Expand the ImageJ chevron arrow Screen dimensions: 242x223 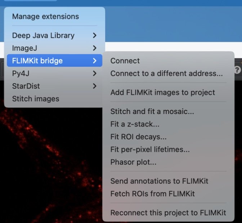pos(95,48)
